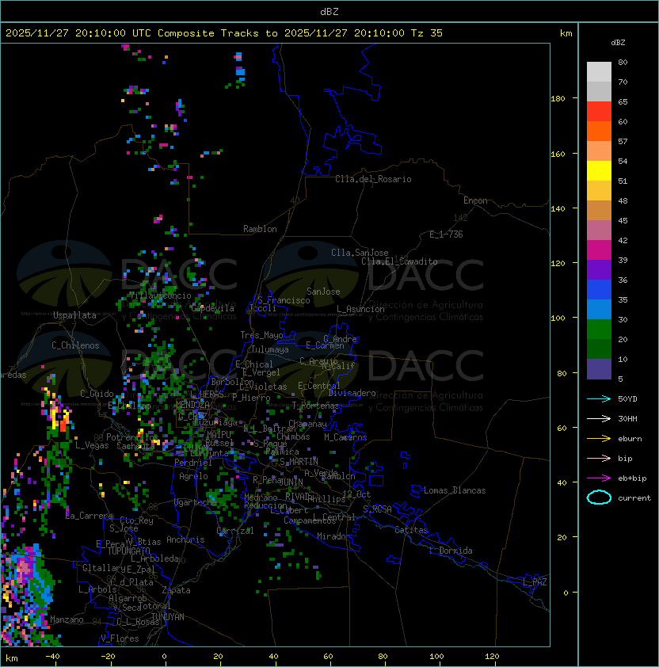Screen dimensions: 659x667
Task: Pick the light gray 70-80 dBZ swatch
Action: pos(599,71)
